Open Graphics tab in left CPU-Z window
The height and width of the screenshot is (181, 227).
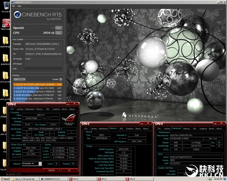click(x=56, y=109)
